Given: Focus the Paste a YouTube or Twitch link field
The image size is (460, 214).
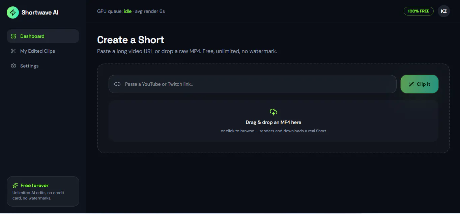Looking at the screenshot, I should coord(252,84).
